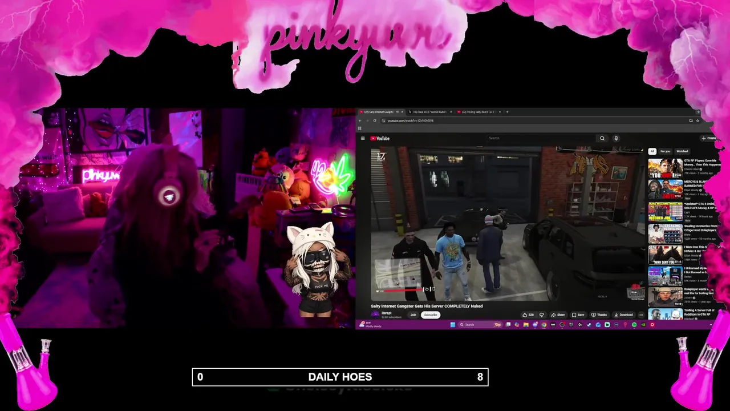This screenshot has height=411, width=730.
Task: Open 'Stealing Inventories From Cringe Hood Roleplayers' thumbnail
Action: (x=665, y=233)
